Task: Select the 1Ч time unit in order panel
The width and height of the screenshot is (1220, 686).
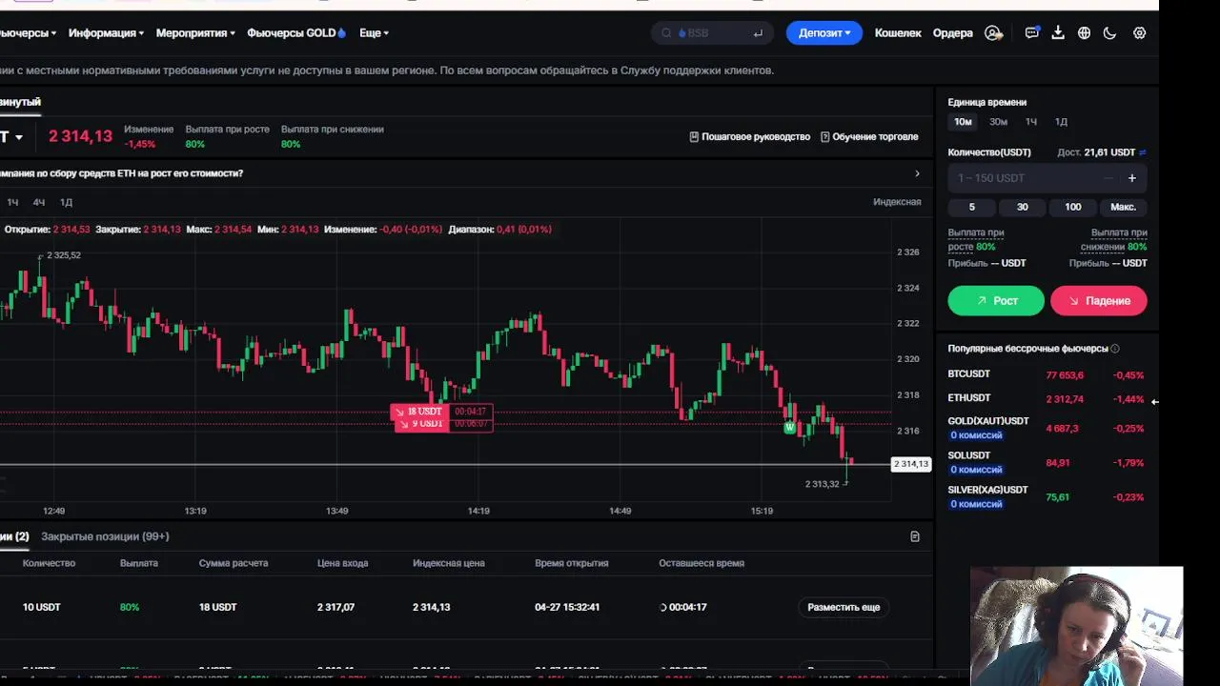Action: tap(1031, 122)
